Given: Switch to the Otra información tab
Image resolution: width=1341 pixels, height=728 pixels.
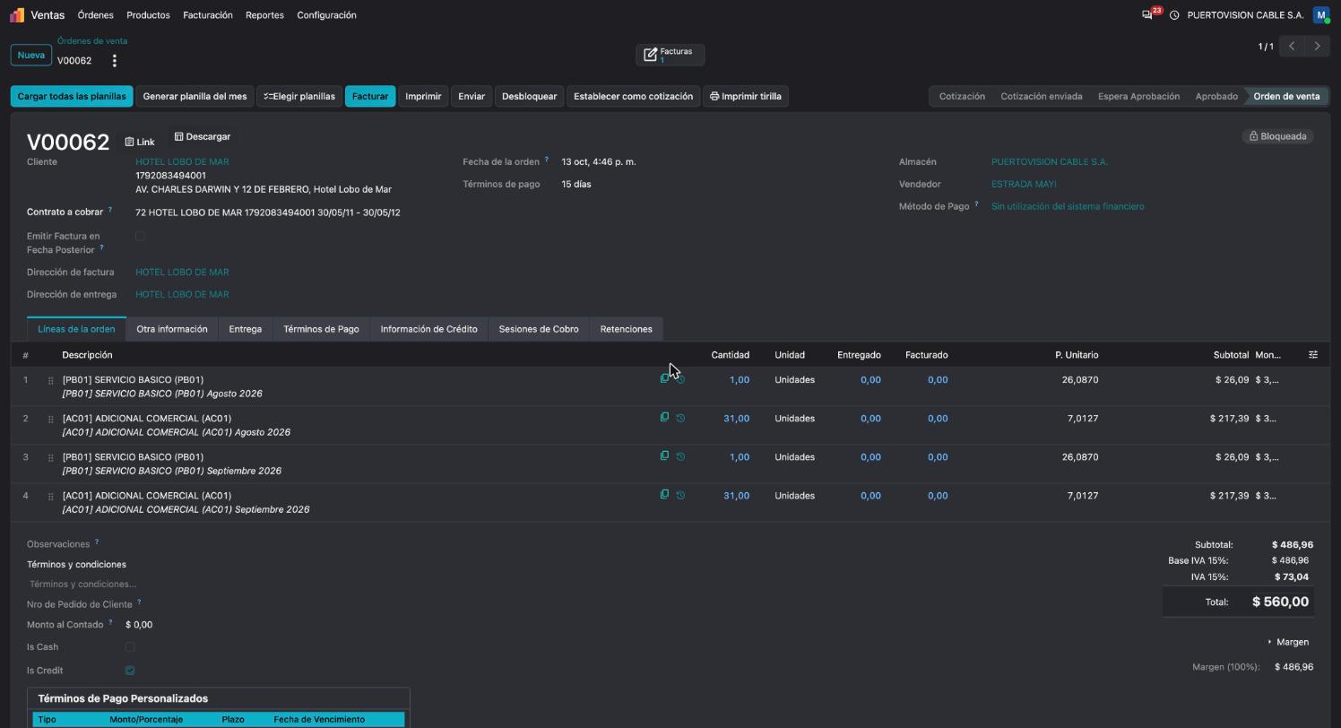Looking at the screenshot, I should coord(172,329).
